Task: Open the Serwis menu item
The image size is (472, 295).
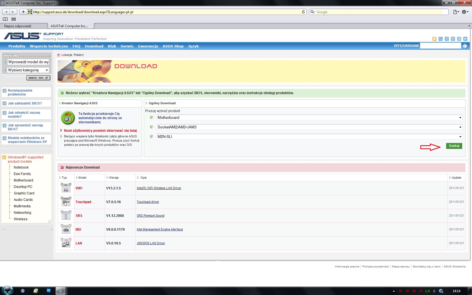Action: tap(127, 46)
